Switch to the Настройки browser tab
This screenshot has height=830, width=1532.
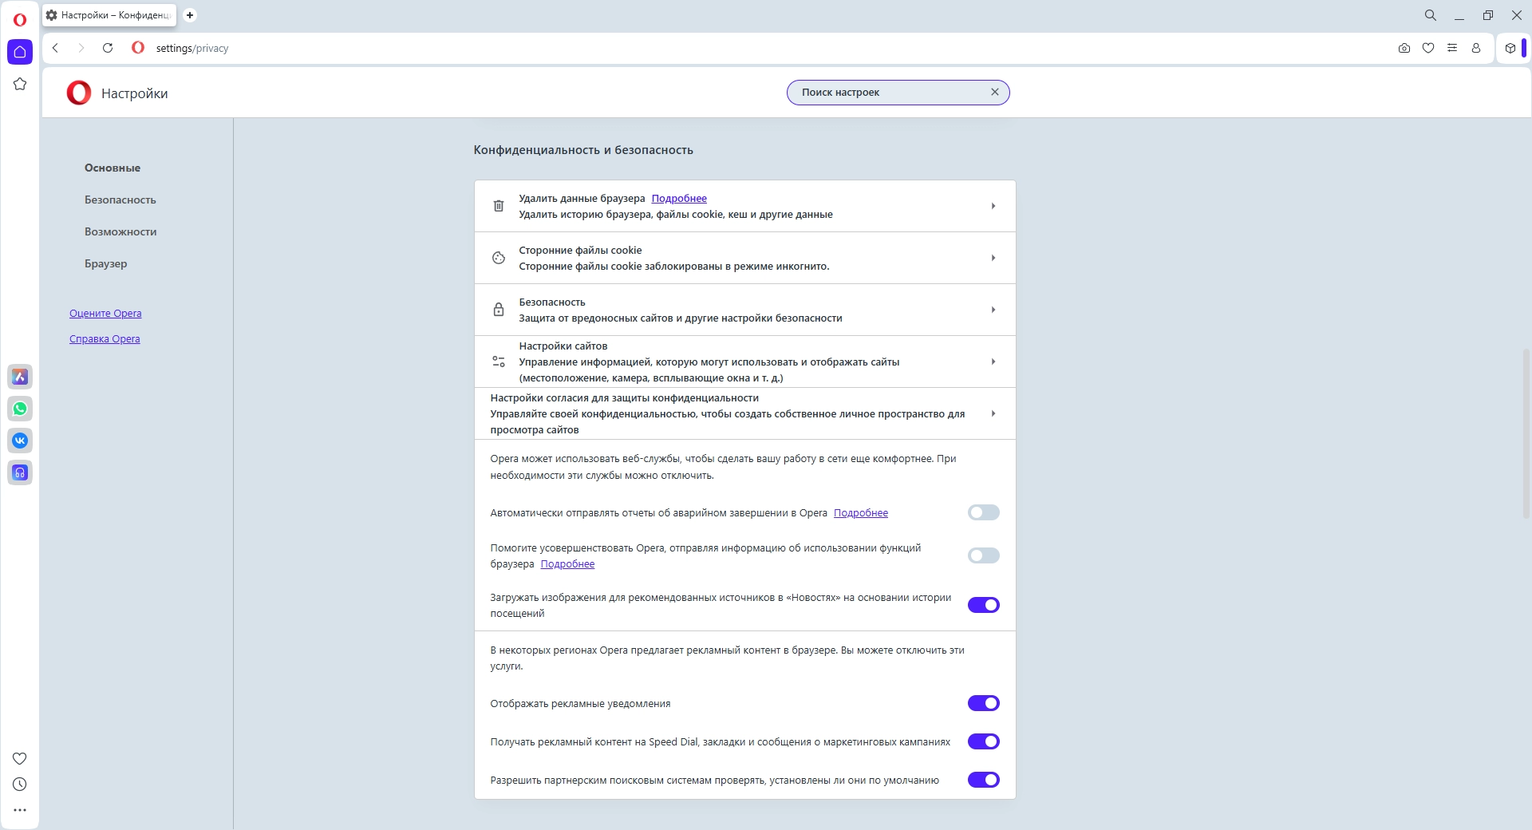(x=109, y=15)
